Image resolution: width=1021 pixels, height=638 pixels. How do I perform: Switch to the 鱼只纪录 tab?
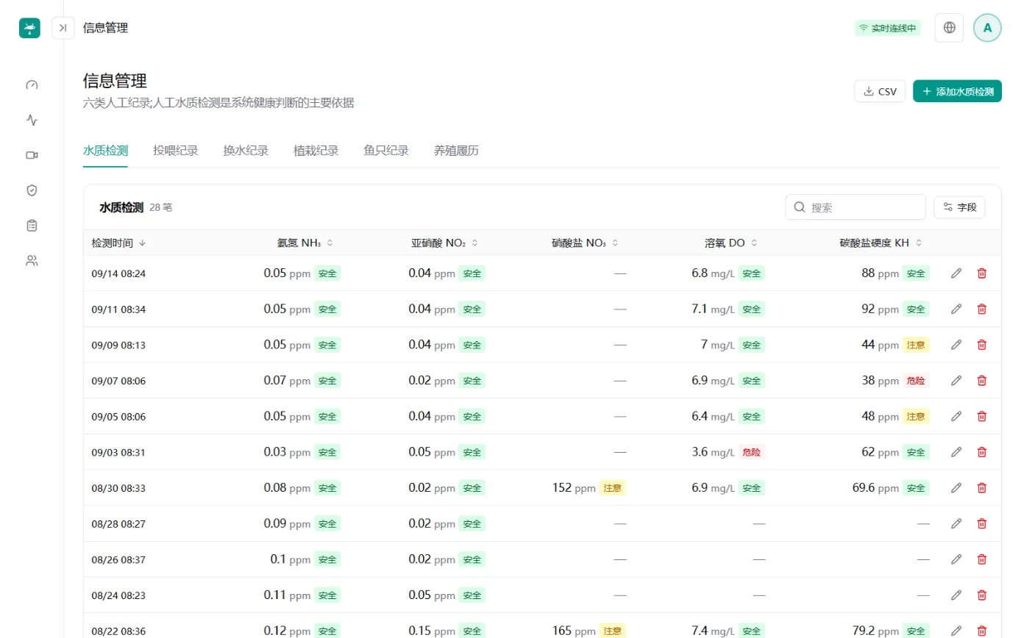[386, 151]
